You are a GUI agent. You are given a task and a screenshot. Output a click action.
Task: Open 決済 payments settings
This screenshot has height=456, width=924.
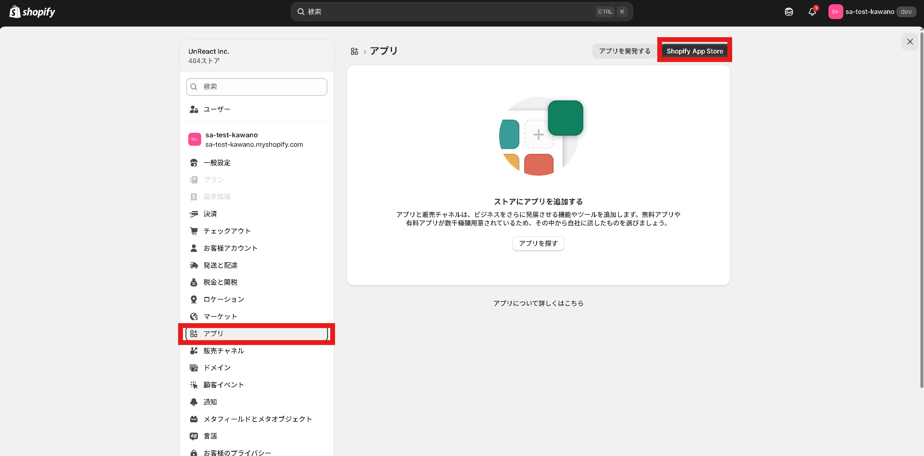pyautogui.click(x=257, y=214)
